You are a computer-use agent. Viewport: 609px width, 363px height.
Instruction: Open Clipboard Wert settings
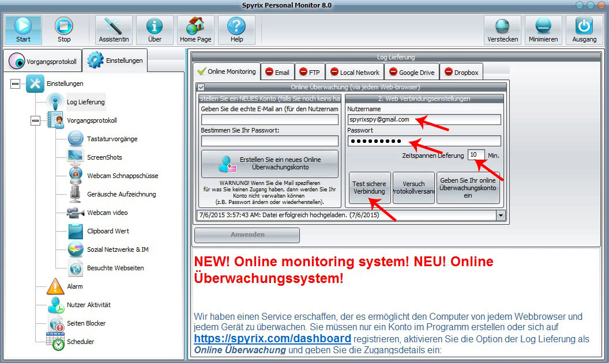pyautogui.click(x=108, y=231)
